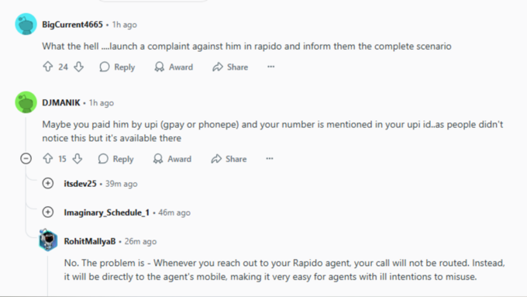
Task: Share DJMANIK's comment
Action: [229, 159]
